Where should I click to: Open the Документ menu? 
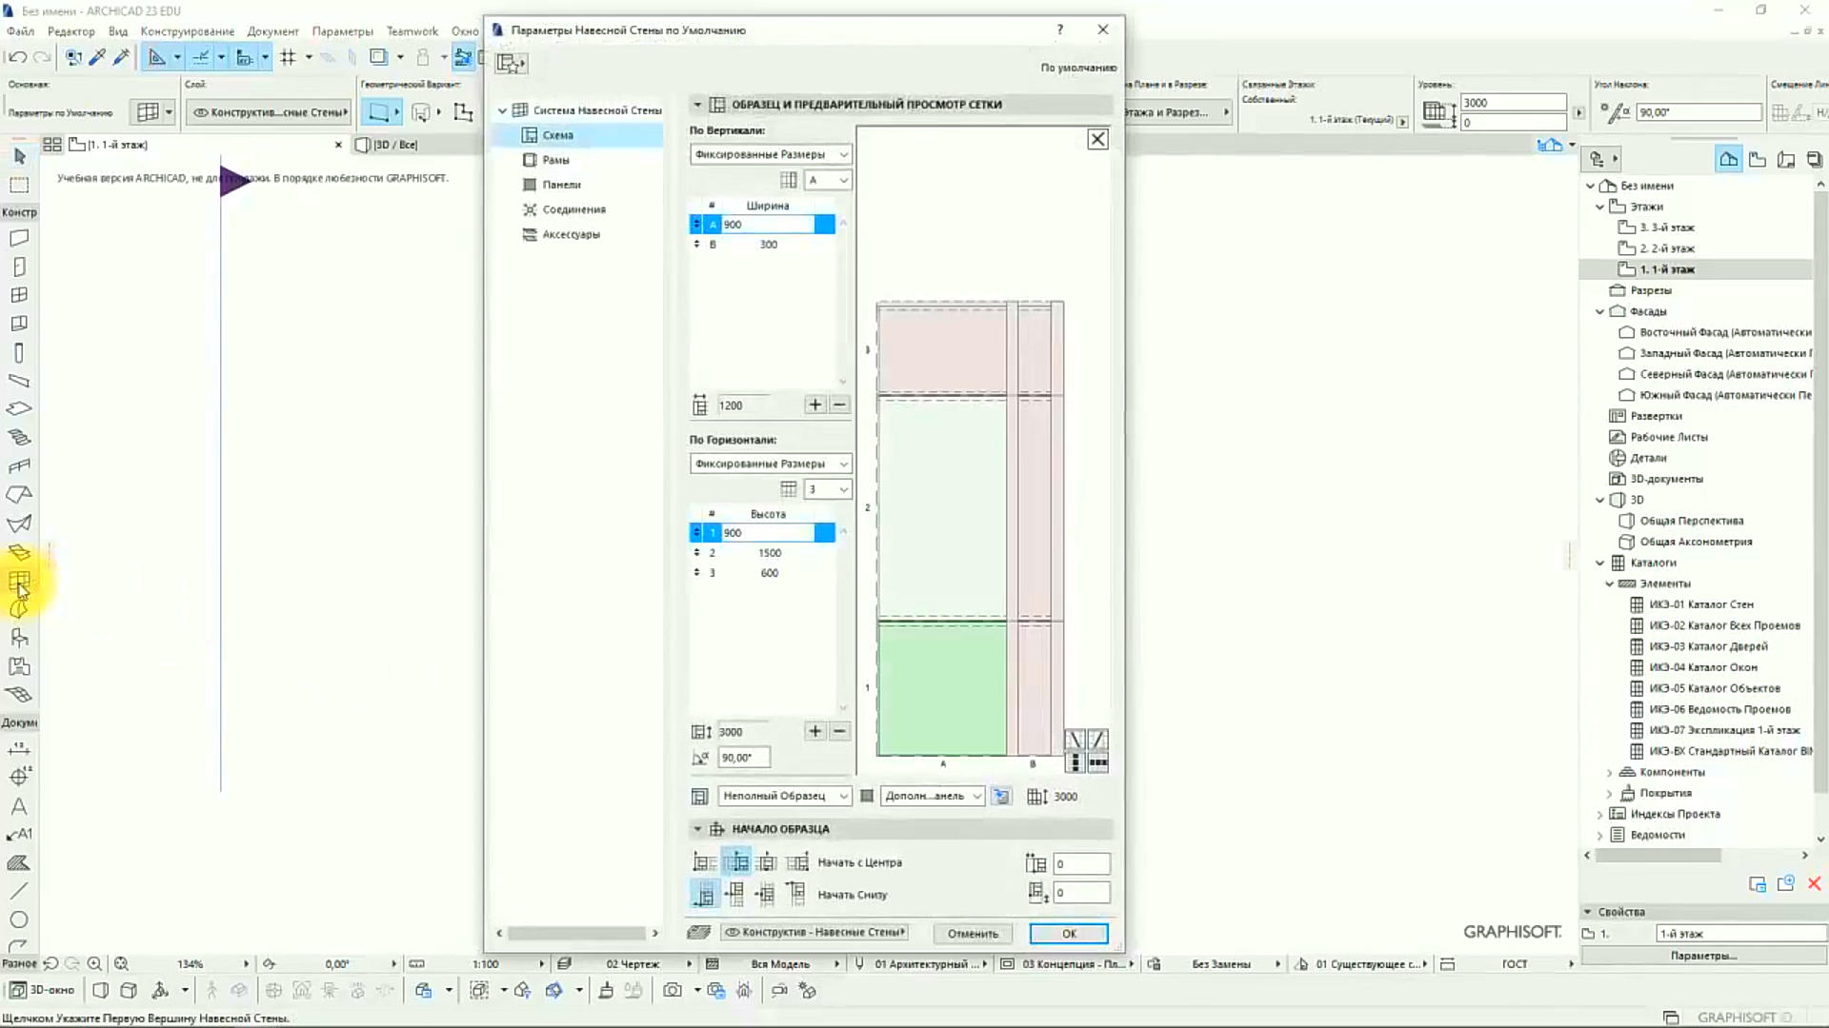click(272, 31)
